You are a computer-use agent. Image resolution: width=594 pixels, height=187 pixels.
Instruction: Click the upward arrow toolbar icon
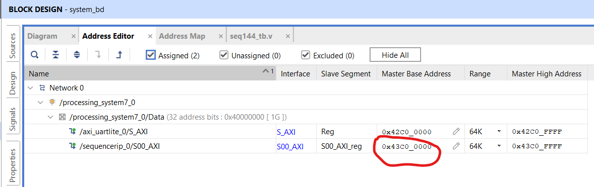coord(120,55)
